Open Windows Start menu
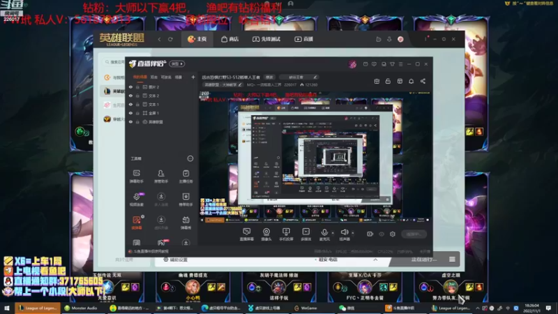This screenshot has height=314, width=558. point(6,308)
